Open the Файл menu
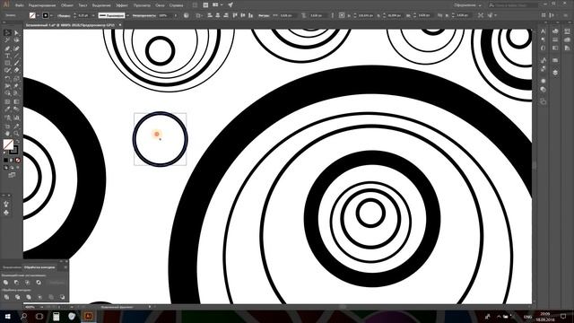574x323 pixels. click(20, 5)
